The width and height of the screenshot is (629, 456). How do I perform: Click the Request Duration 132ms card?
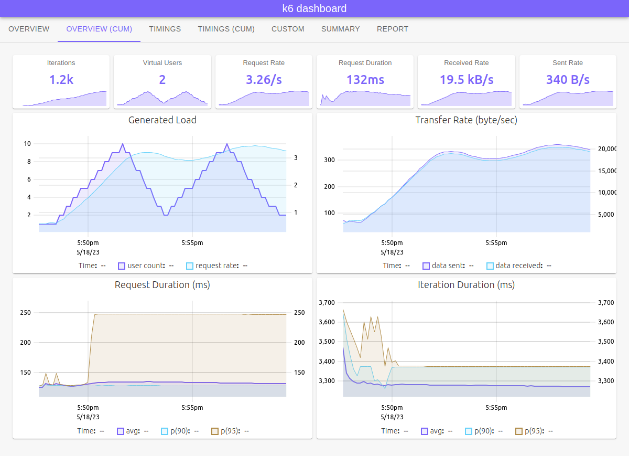coord(365,82)
